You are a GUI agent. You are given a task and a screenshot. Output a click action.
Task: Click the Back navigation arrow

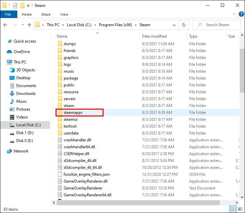tap(5, 25)
